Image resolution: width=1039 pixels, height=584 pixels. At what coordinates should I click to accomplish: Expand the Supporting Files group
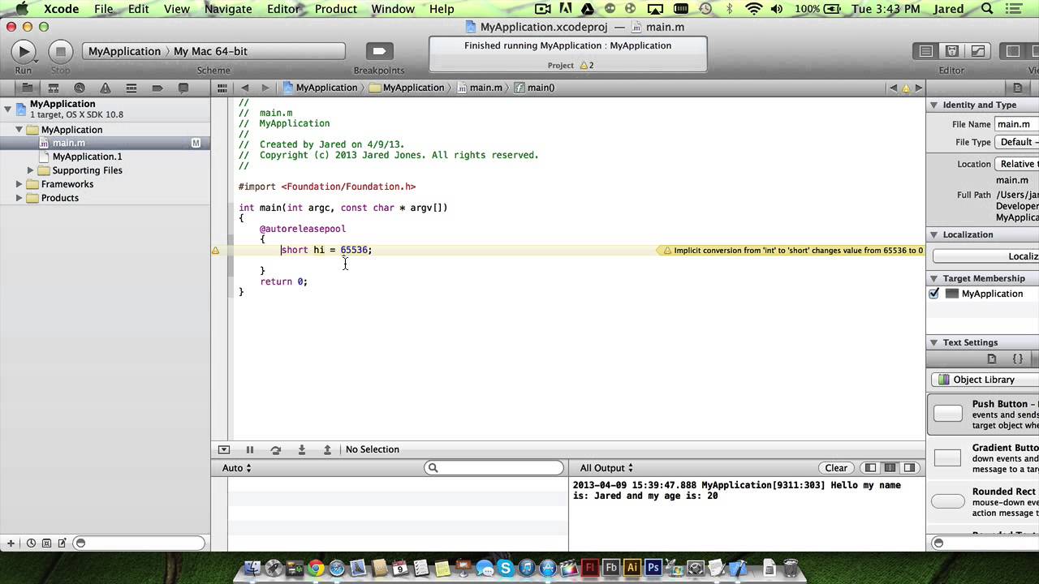click(x=31, y=170)
